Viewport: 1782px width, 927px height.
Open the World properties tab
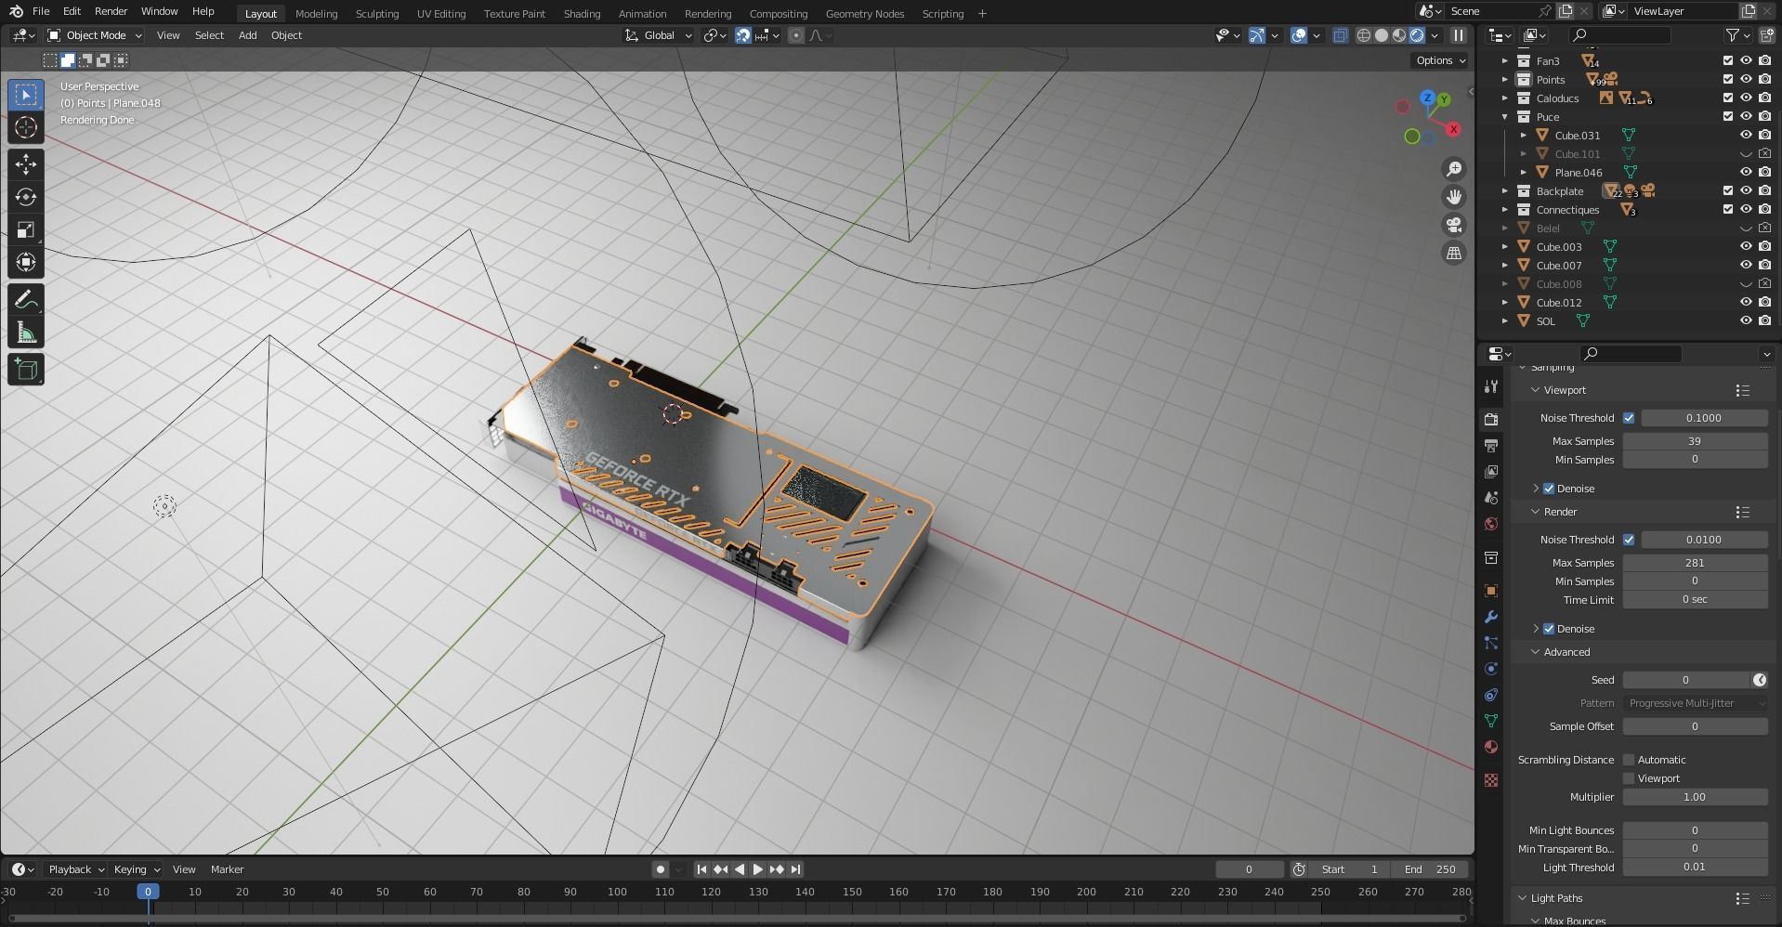[1491, 524]
